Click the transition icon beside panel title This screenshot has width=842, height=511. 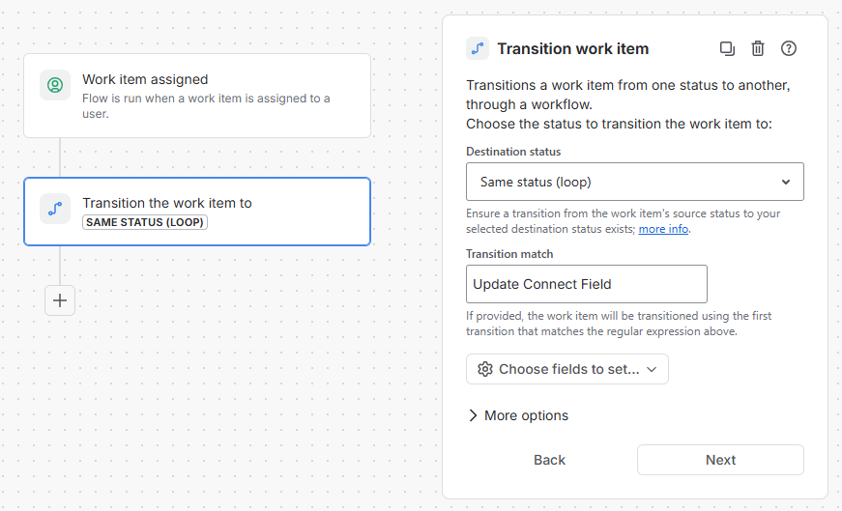click(x=478, y=49)
